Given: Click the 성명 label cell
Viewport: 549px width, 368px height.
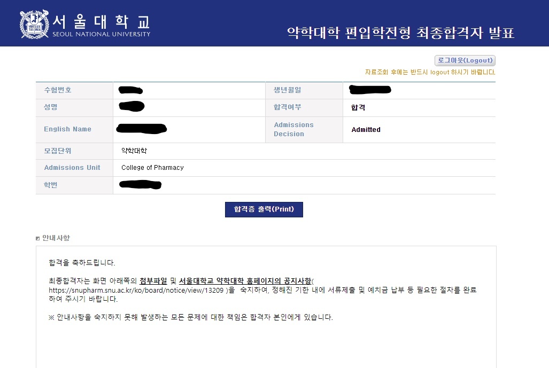Looking at the screenshot, I should (x=74, y=108).
